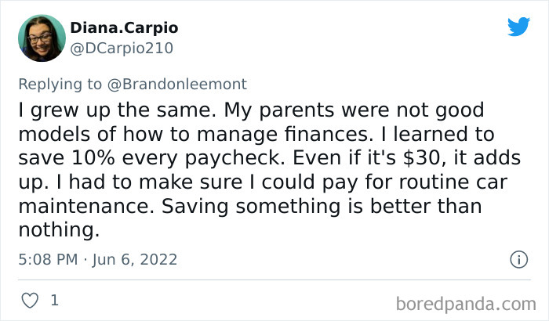Image resolution: width=549 pixels, height=321 pixels.
Task: Open the tweet info icon
Action: click(518, 258)
